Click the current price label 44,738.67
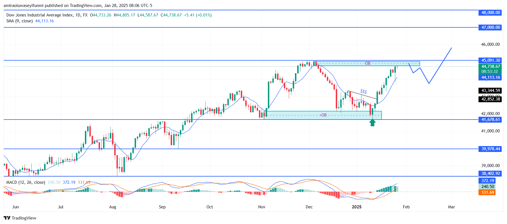This screenshot has height=224, width=507. coord(490,66)
